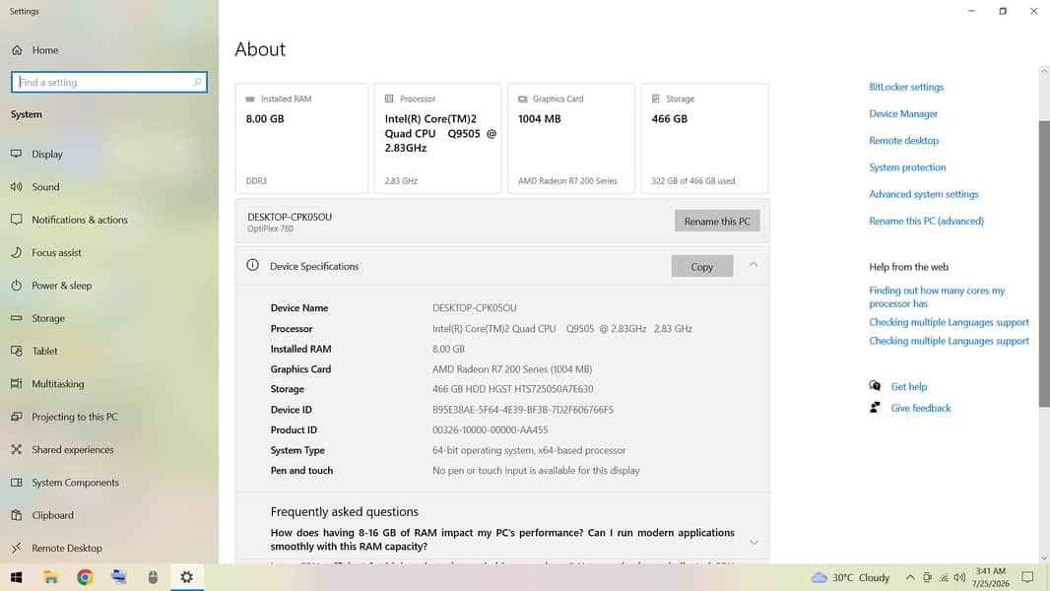
Task: Show hidden system tray icons chevron
Action: (x=909, y=577)
